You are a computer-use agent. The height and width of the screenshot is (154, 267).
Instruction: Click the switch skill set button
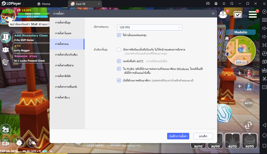(x=248, y=125)
